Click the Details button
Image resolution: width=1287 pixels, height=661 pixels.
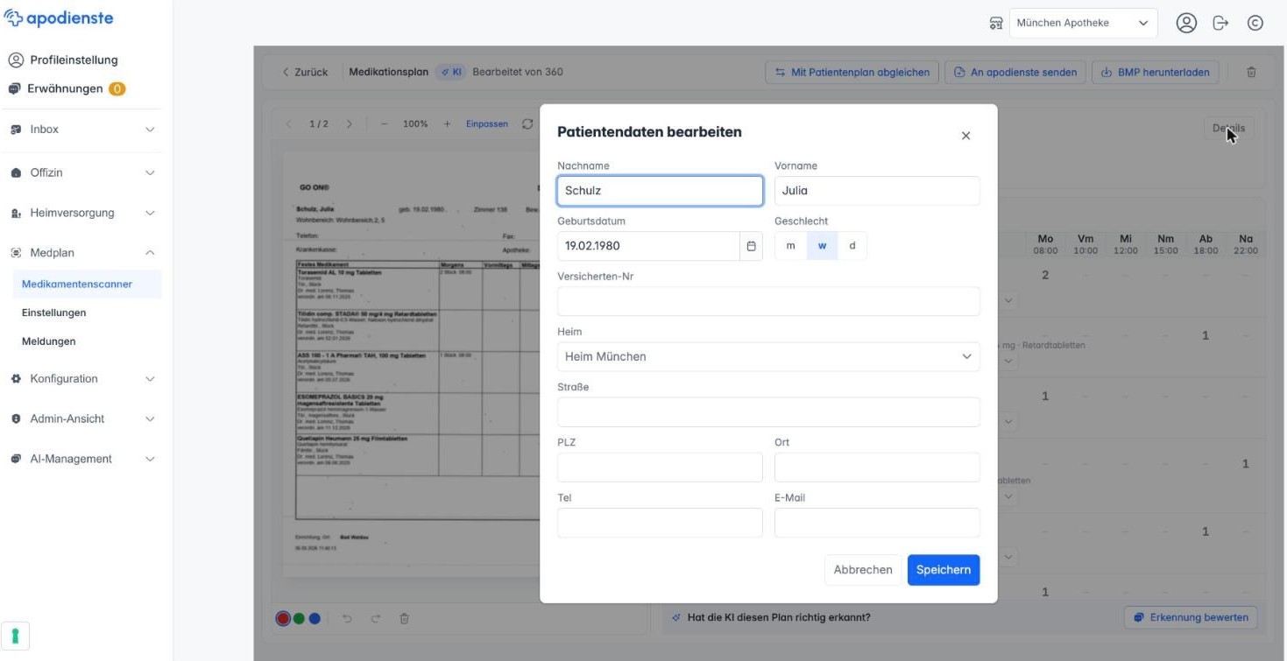coord(1228,128)
